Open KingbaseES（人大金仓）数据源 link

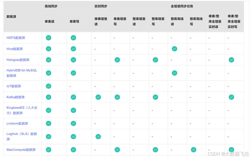(x=22, y=110)
